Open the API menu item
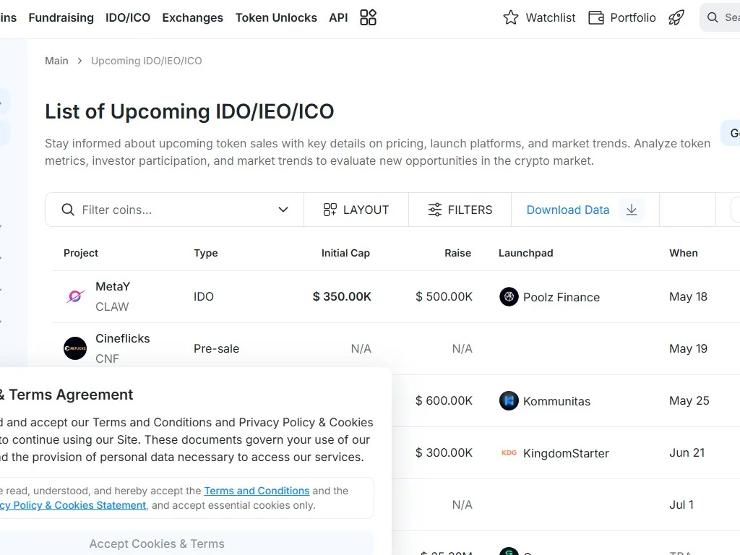The width and height of the screenshot is (740, 555). (x=338, y=17)
